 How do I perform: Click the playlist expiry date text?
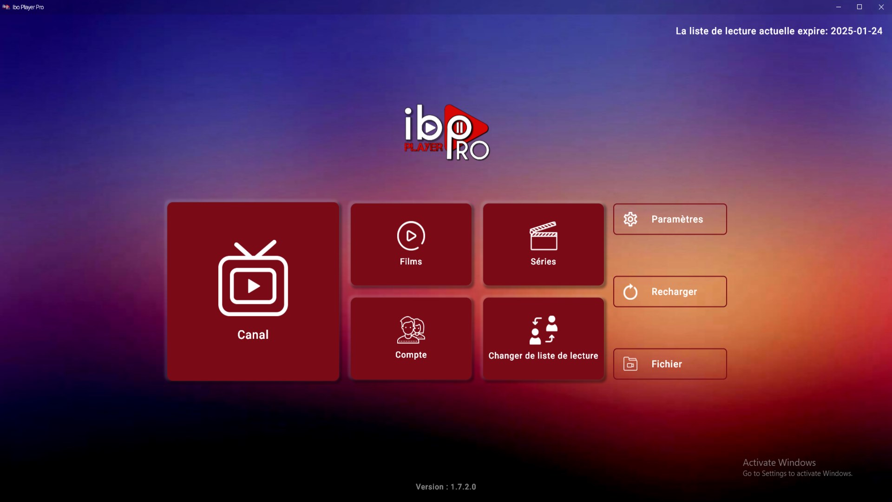coord(779,31)
